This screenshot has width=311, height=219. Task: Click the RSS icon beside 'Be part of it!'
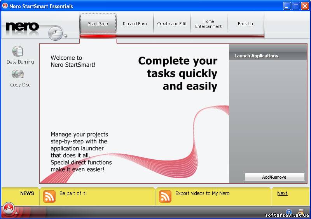pos(49,197)
